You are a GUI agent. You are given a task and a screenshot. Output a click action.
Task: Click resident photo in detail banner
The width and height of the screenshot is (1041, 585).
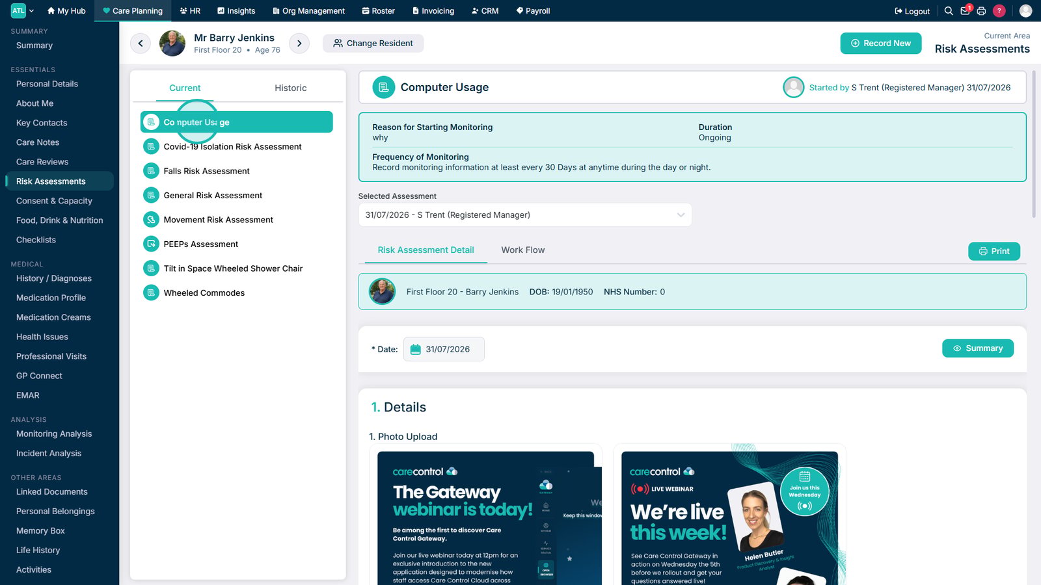pos(383,292)
